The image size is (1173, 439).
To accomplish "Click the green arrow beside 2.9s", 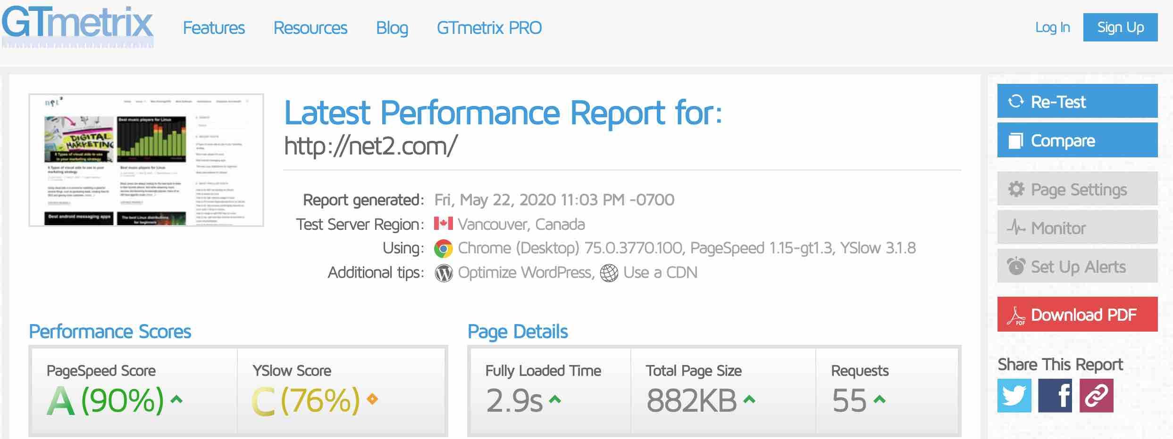I will tap(555, 400).
